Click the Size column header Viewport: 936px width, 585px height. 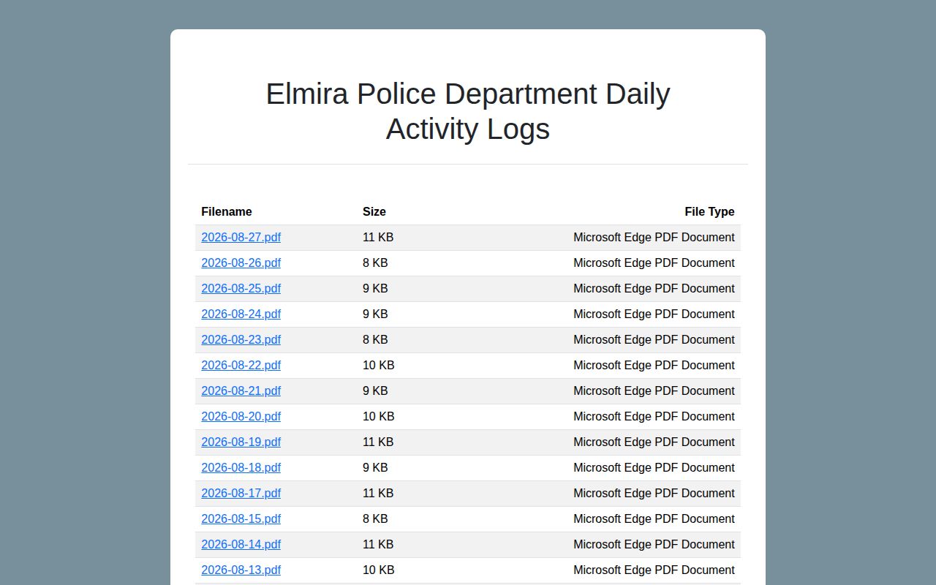click(x=374, y=212)
